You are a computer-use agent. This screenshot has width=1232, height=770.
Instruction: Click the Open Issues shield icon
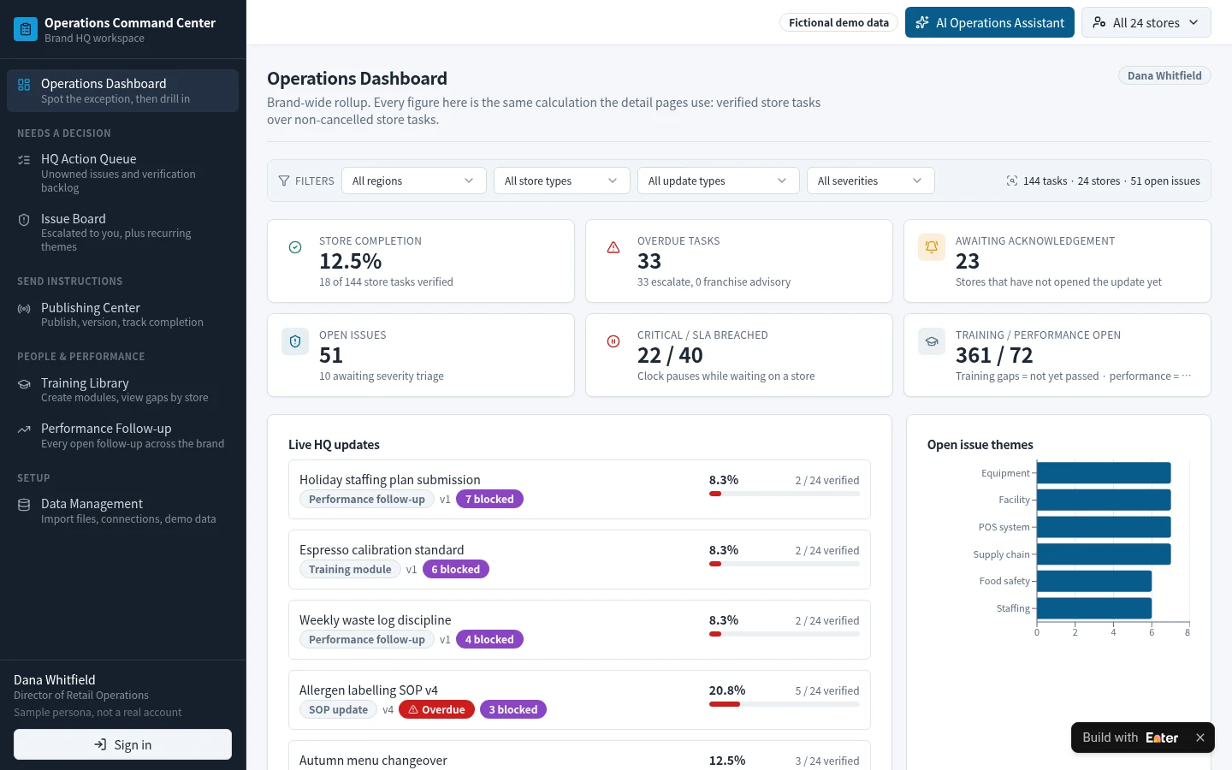pos(295,341)
